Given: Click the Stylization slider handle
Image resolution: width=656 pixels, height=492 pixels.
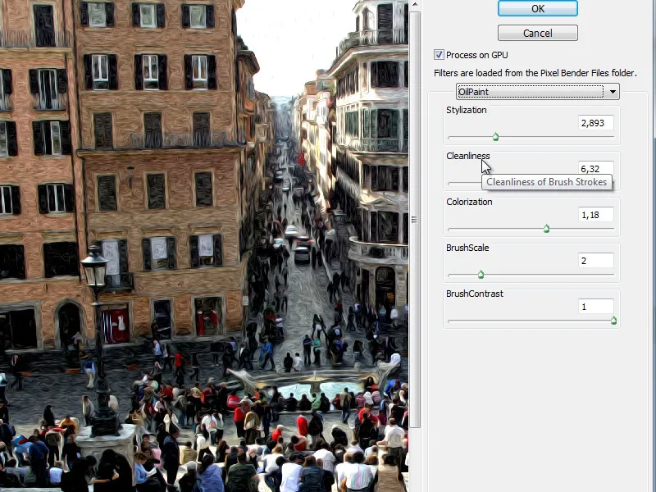Looking at the screenshot, I should (495, 137).
